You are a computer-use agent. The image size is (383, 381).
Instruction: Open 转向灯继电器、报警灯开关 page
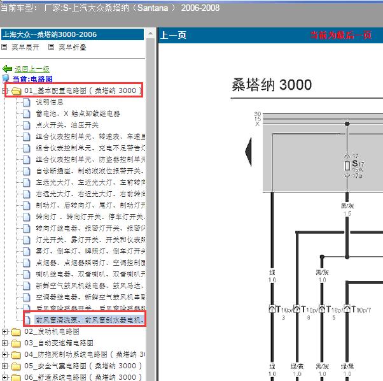pos(90,228)
